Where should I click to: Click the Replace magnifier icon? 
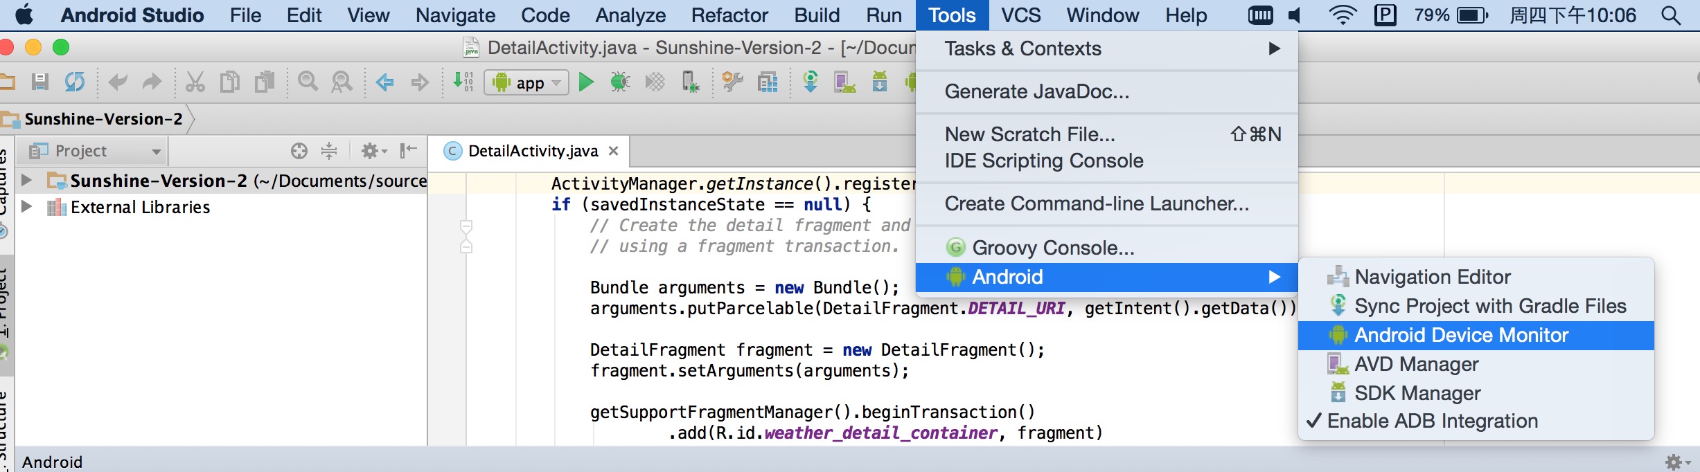tap(342, 82)
